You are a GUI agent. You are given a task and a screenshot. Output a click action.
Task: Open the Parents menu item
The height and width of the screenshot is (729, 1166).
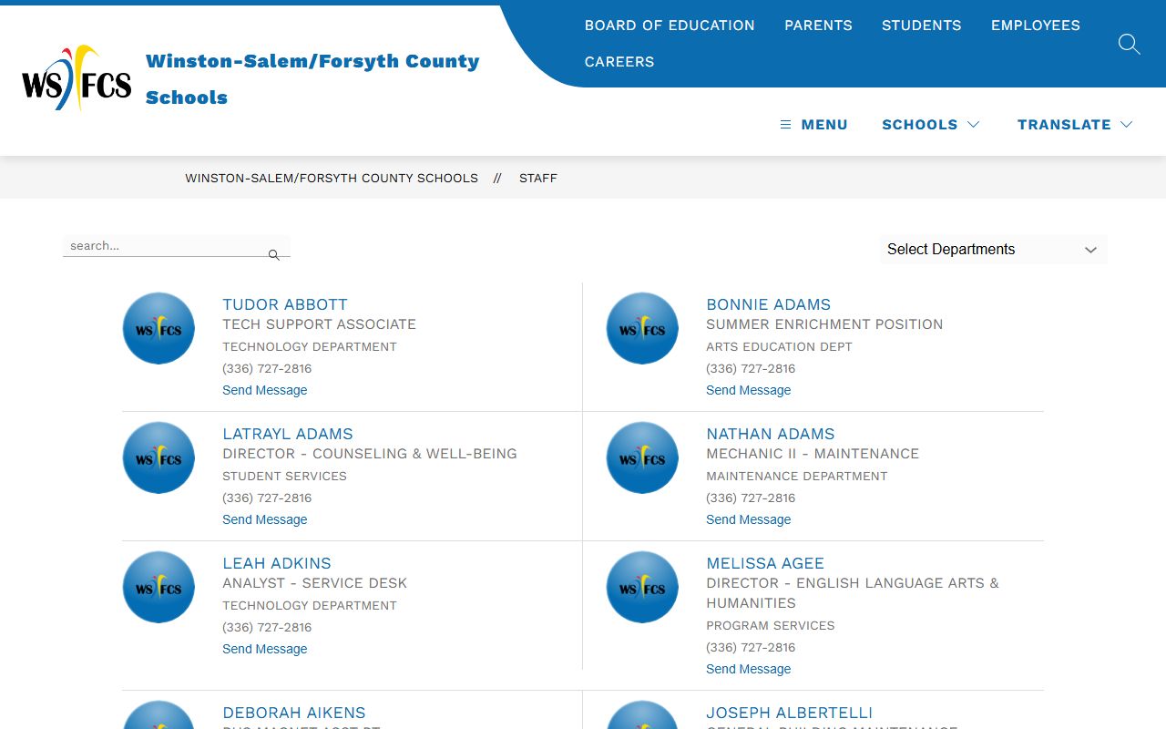(x=818, y=26)
